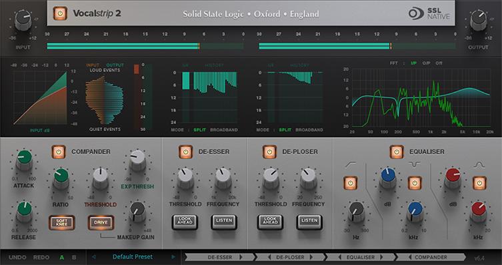
Task: Enable De-Esser Listen button
Action: 224,222
